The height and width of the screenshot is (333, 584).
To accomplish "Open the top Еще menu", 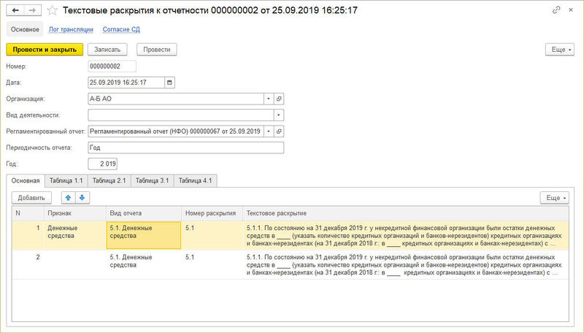I will pos(559,50).
